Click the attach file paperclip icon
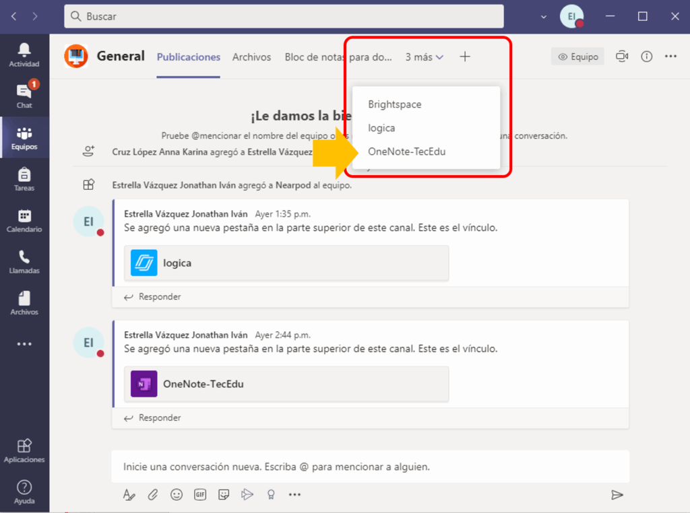 153,495
